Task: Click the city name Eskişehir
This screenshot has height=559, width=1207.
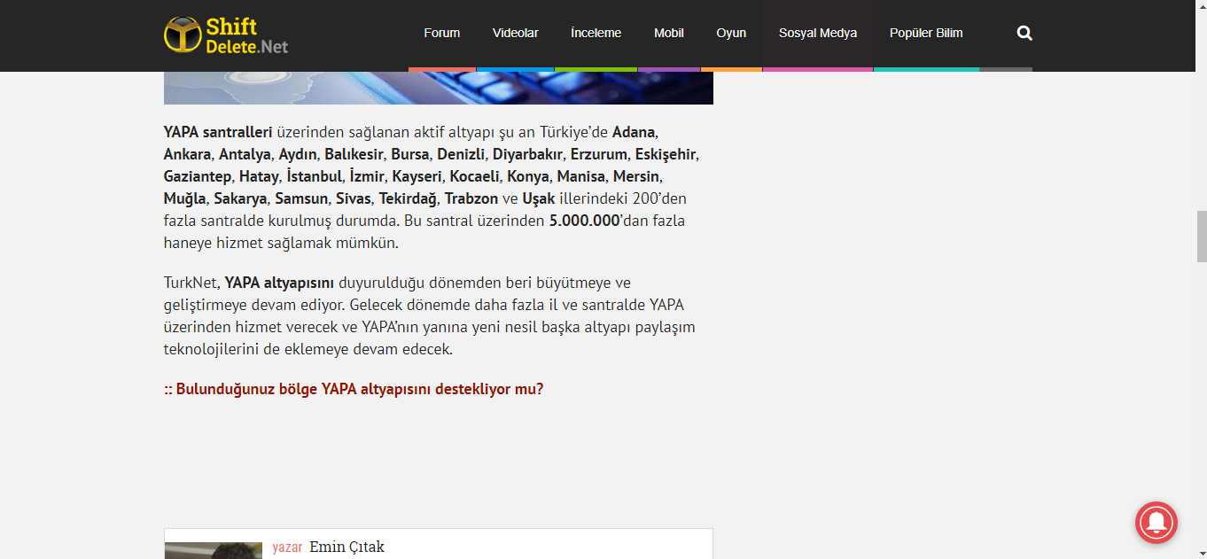Action: [x=666, y=154]
